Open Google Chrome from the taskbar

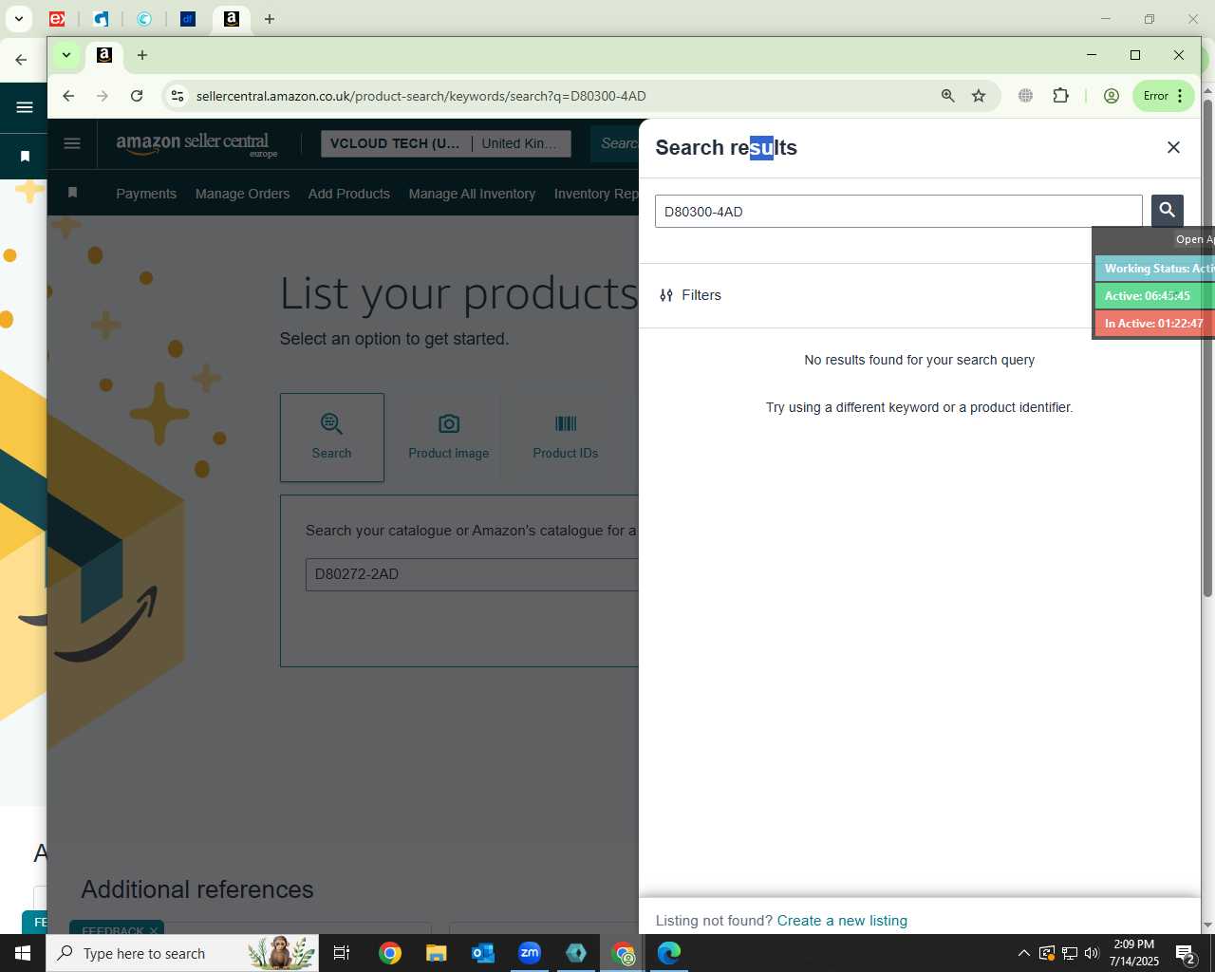pyautogui.click(x=390, y=953)
